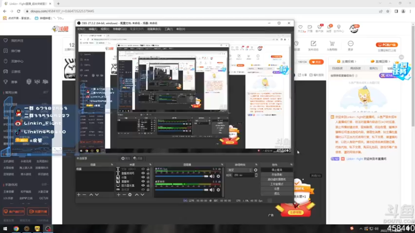The width and height of the screenshot is (415, 233).
Task: Mute the desktop audio track
Action: (212, 190)
